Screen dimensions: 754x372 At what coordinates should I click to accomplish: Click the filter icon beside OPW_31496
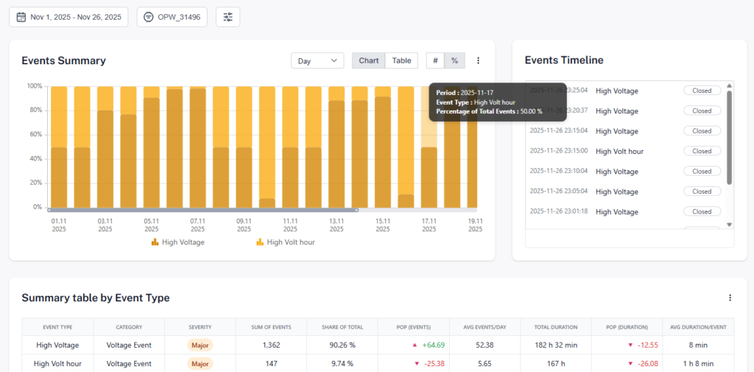[x=149, y=18]
